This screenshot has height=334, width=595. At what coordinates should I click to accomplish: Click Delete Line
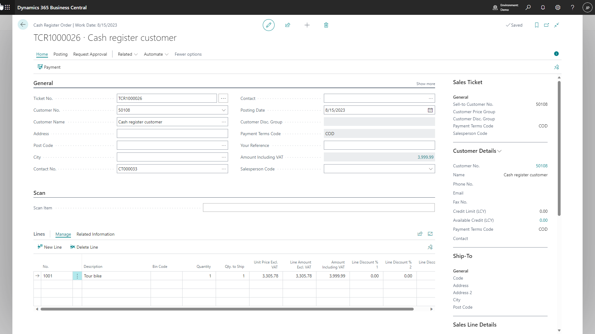84,247
